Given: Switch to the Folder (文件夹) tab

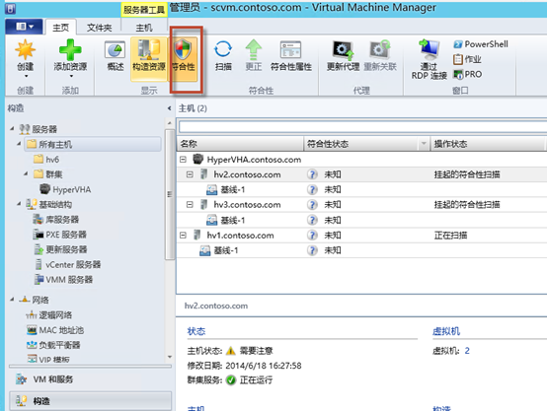Looking at the screenshot, I should point(99,28).
